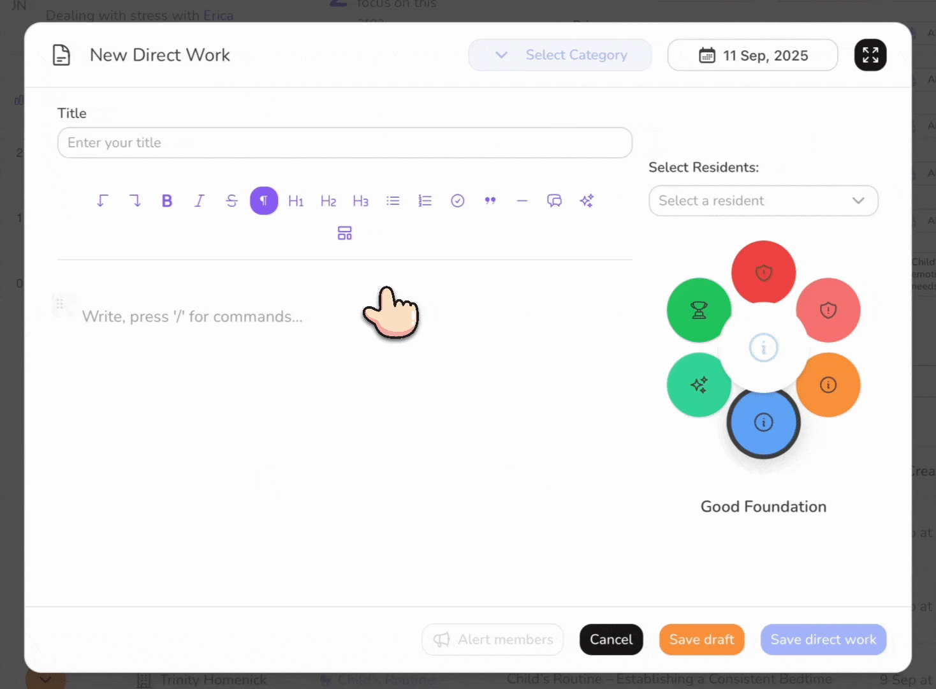Insert a bullet list

coord(393,201)
